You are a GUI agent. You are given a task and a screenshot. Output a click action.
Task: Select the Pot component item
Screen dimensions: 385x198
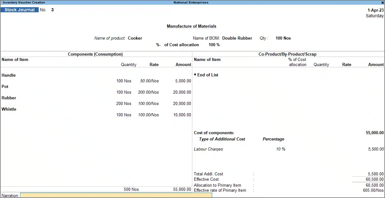click(x=5, y=86)
